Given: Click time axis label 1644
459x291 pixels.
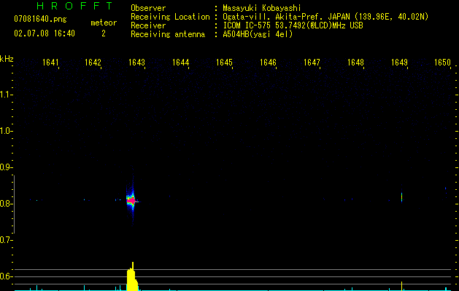Looking at the screenshot, I should tap(181, 63).
